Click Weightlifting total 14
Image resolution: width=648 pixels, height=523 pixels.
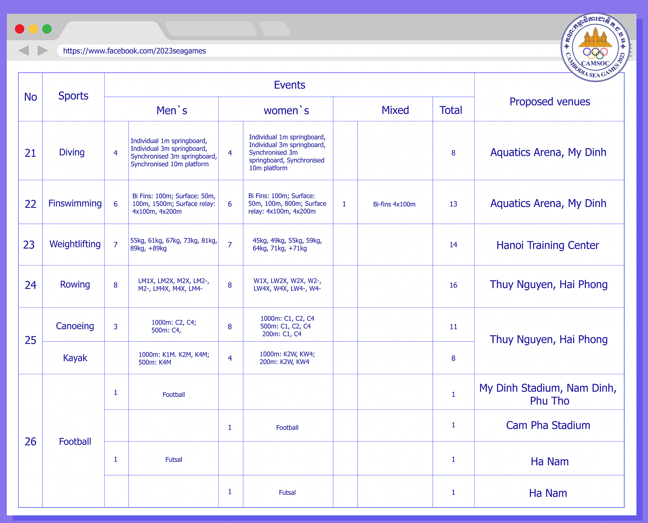453,245
